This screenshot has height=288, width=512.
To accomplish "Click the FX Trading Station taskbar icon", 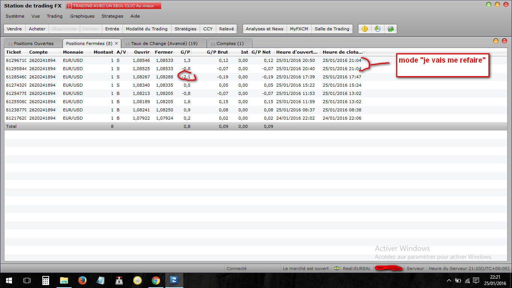I will point(174,280).
